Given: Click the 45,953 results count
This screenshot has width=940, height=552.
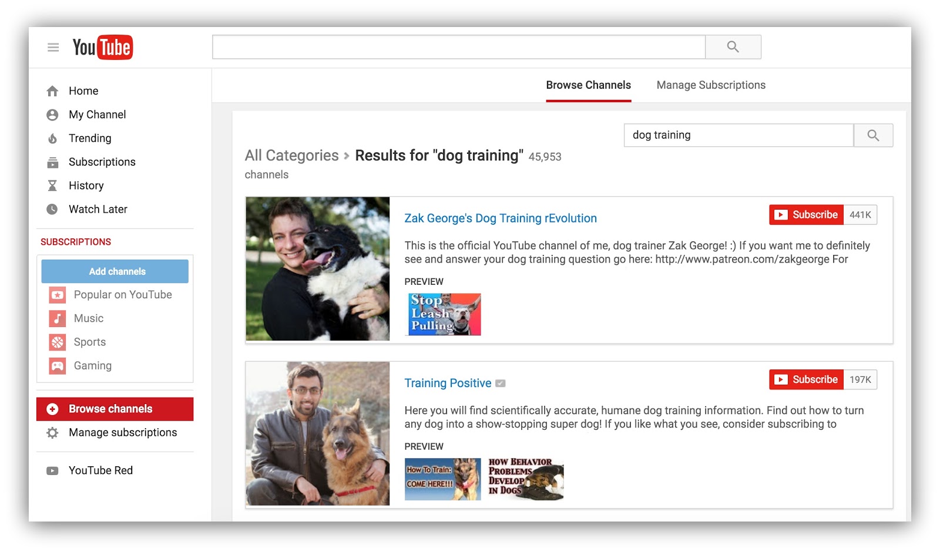Looking at the screenshot, I should tap(545, 157).
